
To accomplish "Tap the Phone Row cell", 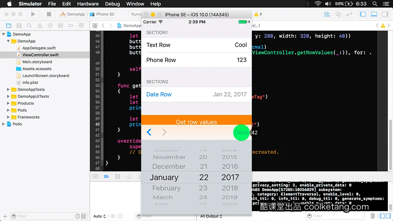I will (196, 60).
